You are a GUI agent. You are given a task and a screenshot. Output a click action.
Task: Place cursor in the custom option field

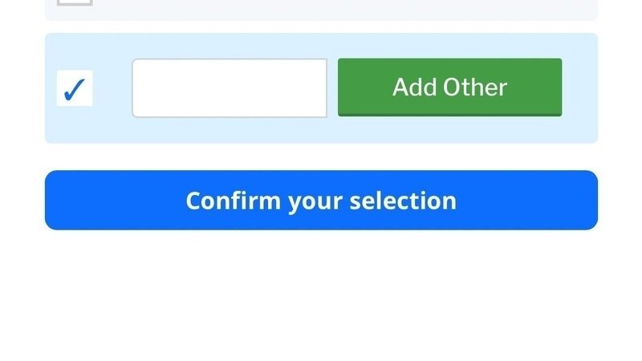[x=230, y=88]
